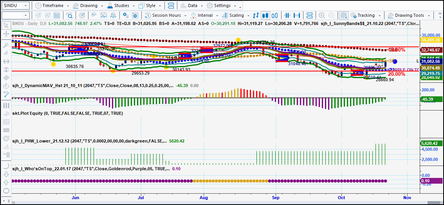The image size is (444, 205).
Task: Toggle hollow candlestick chart style
Action: (275, 15)
